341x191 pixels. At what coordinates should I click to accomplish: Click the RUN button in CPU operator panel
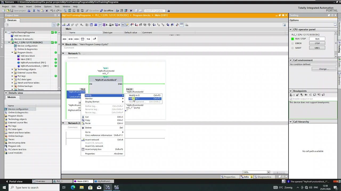tap(317, 39)
